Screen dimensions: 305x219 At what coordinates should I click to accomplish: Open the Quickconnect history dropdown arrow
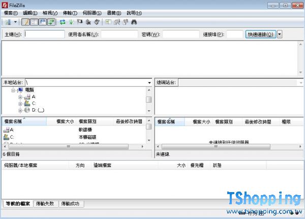(280, 35)
